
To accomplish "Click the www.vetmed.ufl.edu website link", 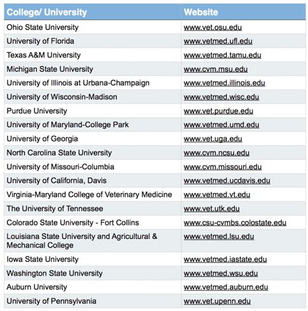I will coord(218,41).
